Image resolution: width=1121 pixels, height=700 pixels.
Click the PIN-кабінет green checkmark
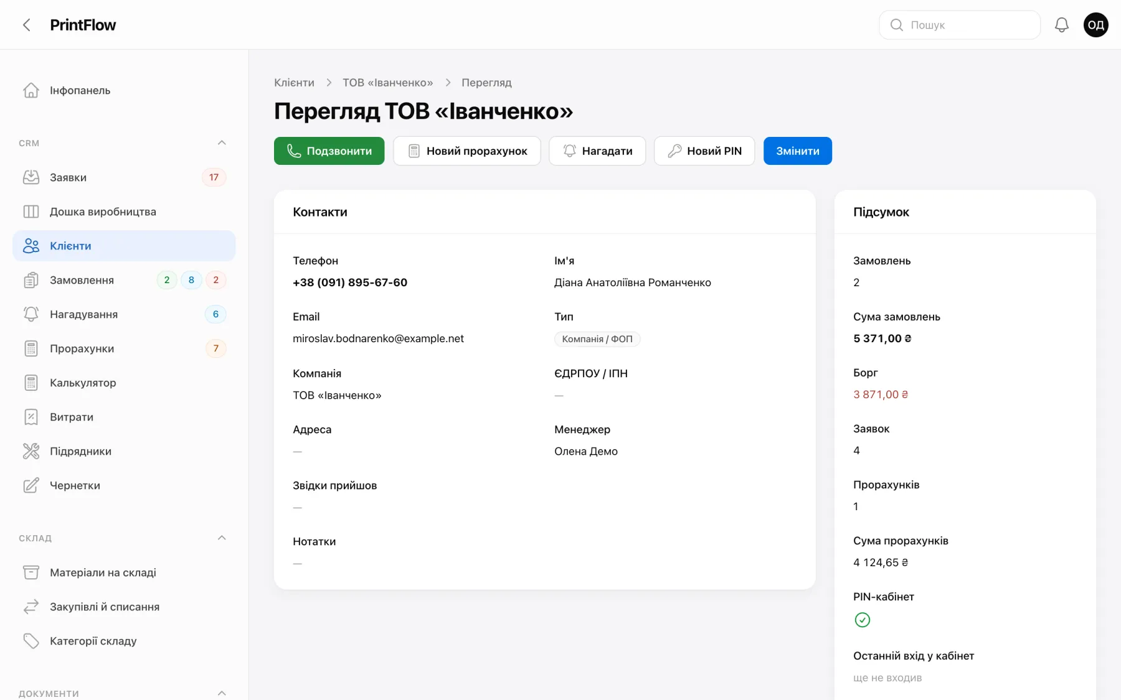coord(863,620)
